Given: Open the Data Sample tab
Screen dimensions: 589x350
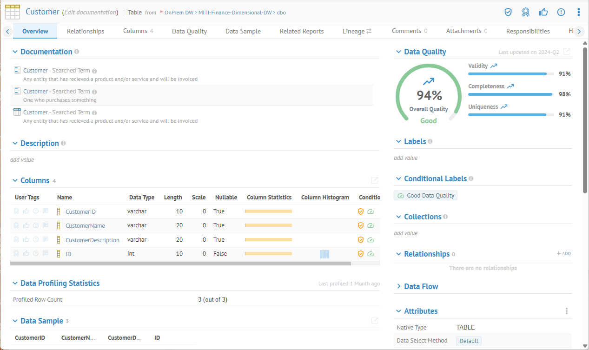Looking at the screenshot, I should (x=243, y=31).
